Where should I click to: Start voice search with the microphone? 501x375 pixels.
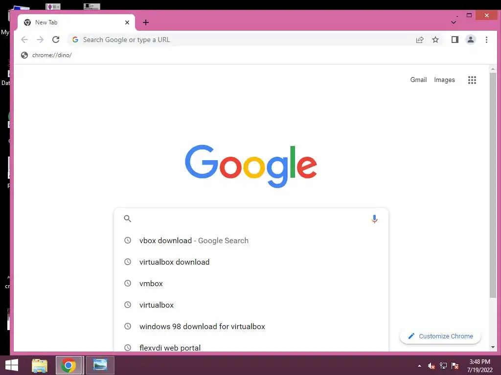point(374,219)
